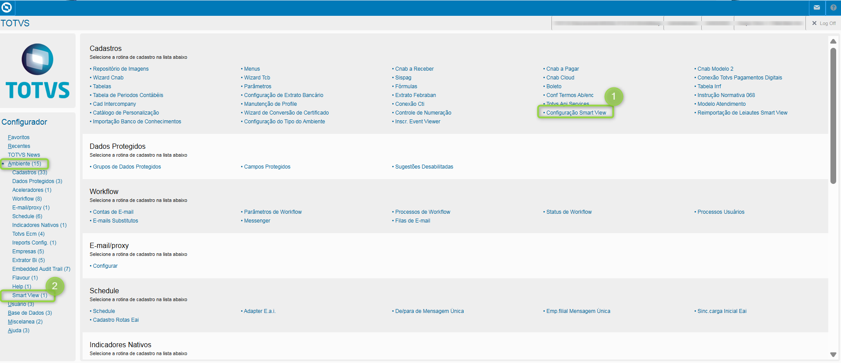Open the Inscr. Event Viewer link

coord(417,122)
